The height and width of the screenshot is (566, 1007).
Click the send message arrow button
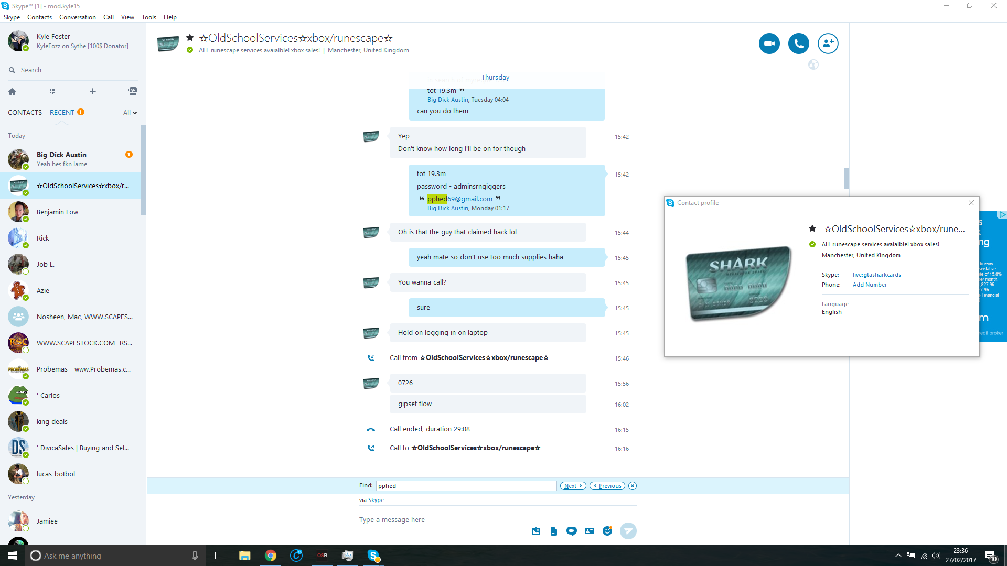point(628,531)
